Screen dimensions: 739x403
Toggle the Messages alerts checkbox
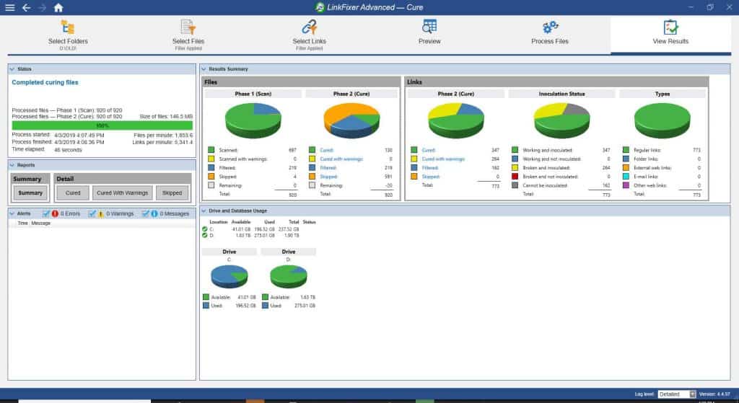[x=146, y=213]
